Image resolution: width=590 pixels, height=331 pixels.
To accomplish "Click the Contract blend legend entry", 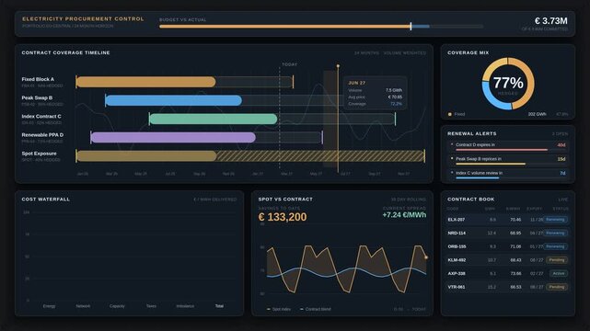I will pyautogui.click(x=316, y=309).
